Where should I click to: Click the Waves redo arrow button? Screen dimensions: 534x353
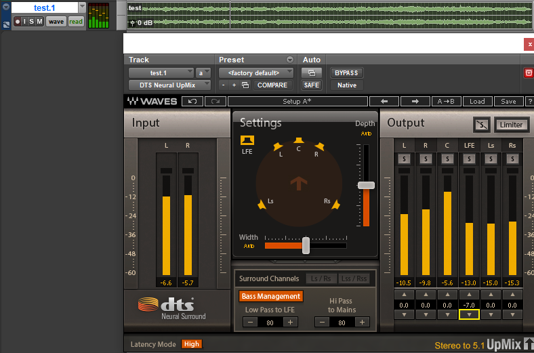(215, 101)
